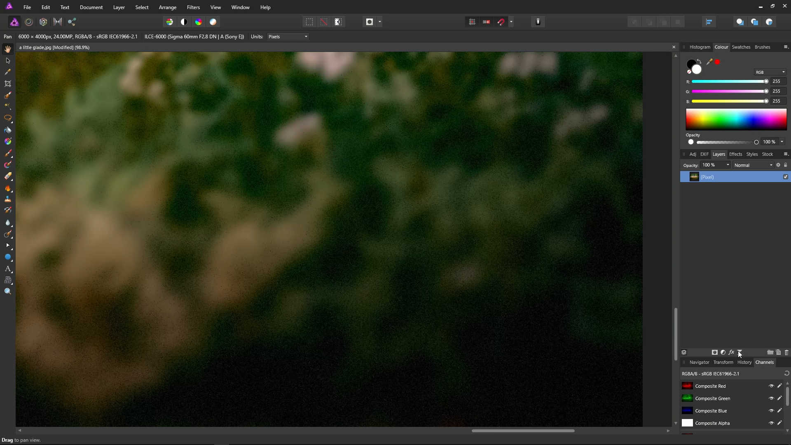
Task: Select the Zoom magnifier tool
Action: pos(7,291)
